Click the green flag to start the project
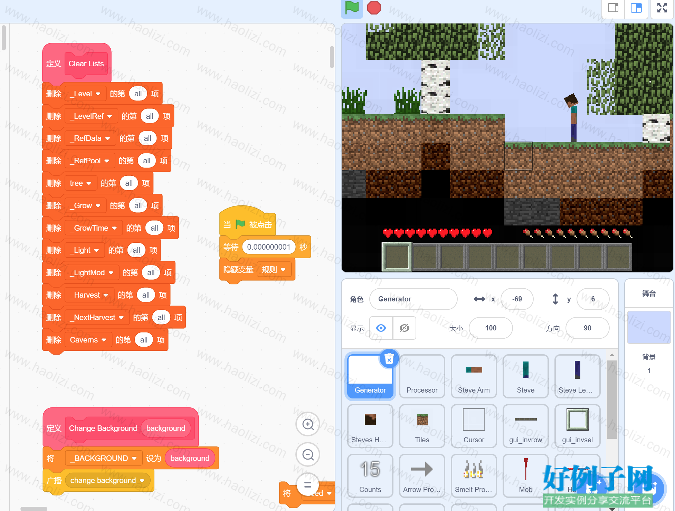Image resolution: width=675 pixels, height=511 pixels. [352, 8]
